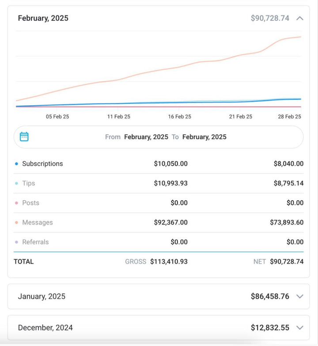Click the February, 2025 section heading

coord(43,18)
